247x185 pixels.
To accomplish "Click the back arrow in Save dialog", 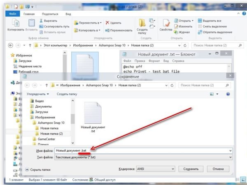I will pos(28,85).
